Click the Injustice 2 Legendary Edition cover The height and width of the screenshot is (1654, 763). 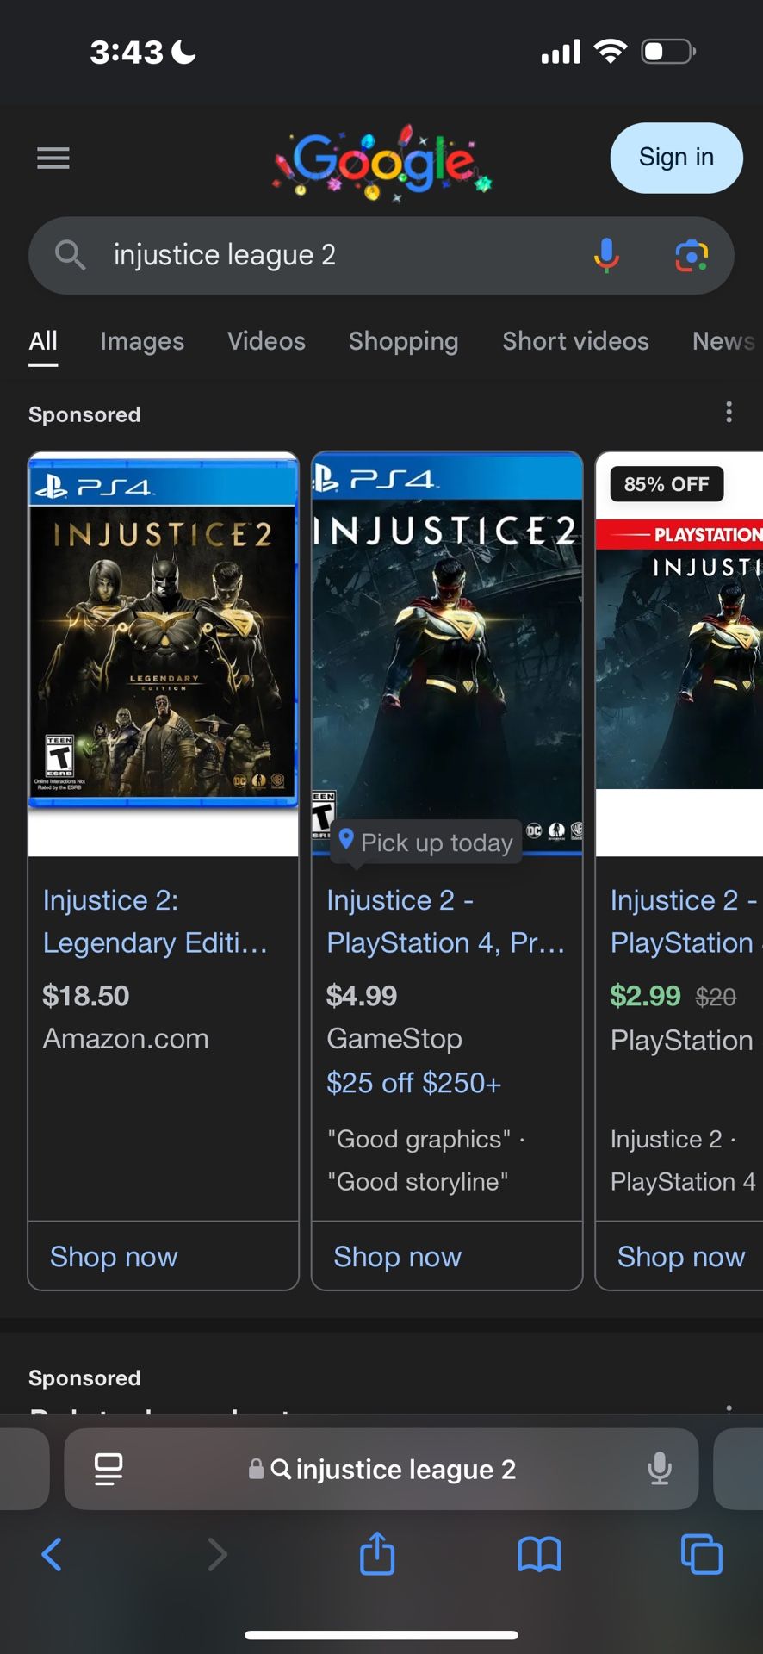(x=164, y=631)
